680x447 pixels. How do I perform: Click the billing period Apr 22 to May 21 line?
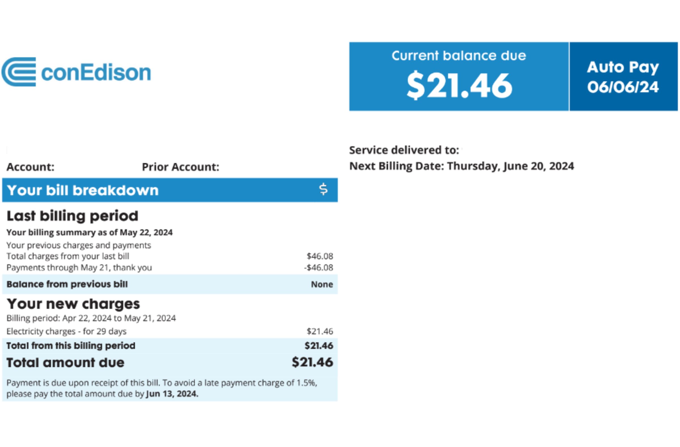pyautogui.click(x=91, y=318)
